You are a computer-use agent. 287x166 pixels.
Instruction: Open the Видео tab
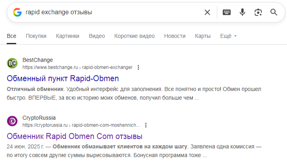pyautogui.click(x=97, y=36)
